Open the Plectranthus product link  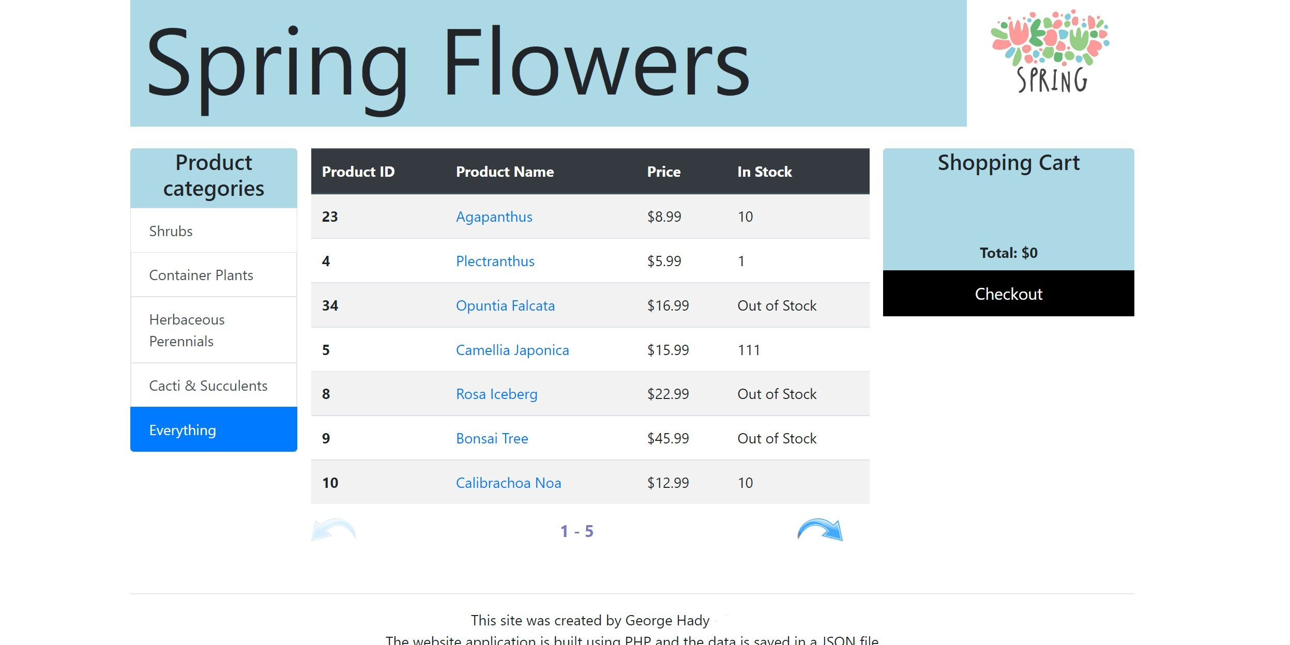coord(495,261)
